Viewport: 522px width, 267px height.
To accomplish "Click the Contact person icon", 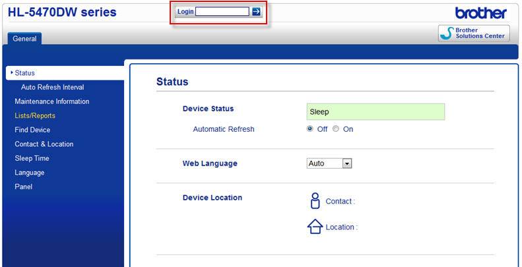I will point(315,201).
